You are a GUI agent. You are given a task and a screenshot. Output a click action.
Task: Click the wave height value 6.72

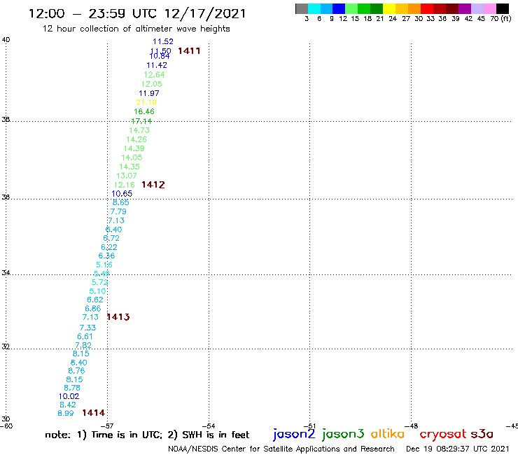pyautogui.click(x=111, y=238)
